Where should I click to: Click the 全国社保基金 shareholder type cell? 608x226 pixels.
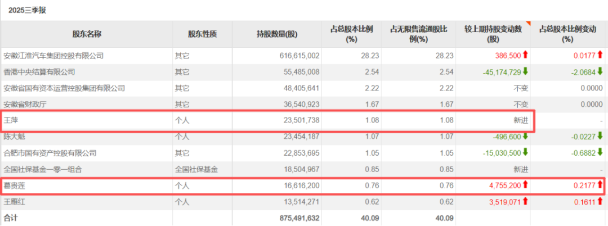pos(196,170)
